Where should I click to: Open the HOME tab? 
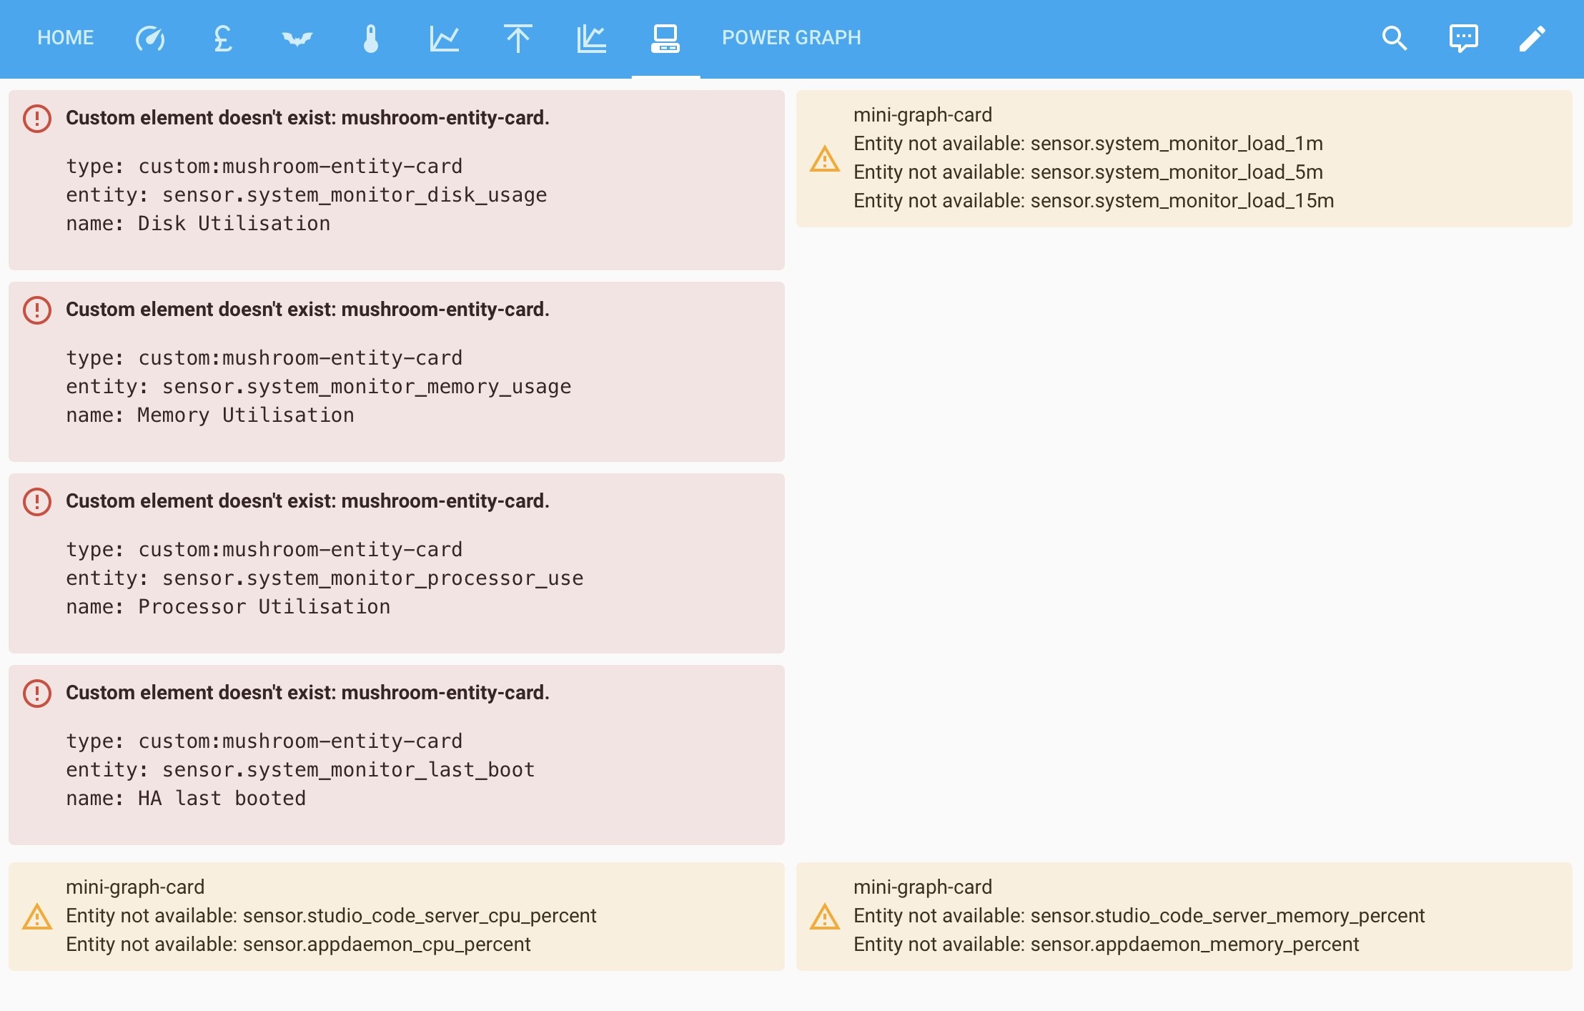[x=65, y=38]
